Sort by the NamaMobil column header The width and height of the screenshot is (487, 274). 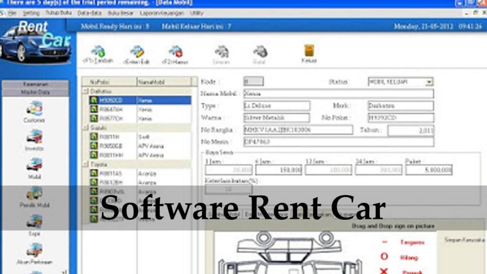(164, 82)
